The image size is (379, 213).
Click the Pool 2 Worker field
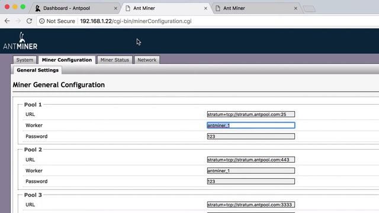[x=251, y=170]
